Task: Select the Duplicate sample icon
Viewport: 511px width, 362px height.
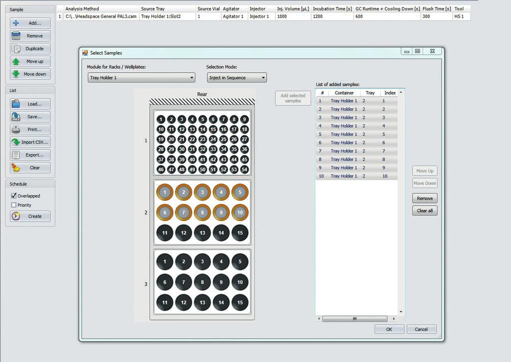Action: pyautogui.click(x=17, y=48)
